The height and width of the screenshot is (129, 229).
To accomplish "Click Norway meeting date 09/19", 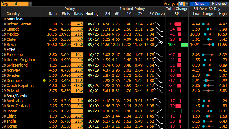I will (93, 70).
